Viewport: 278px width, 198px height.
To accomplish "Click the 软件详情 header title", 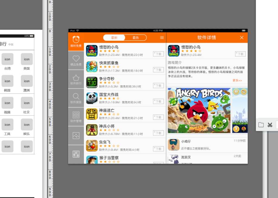I will 207,38.
